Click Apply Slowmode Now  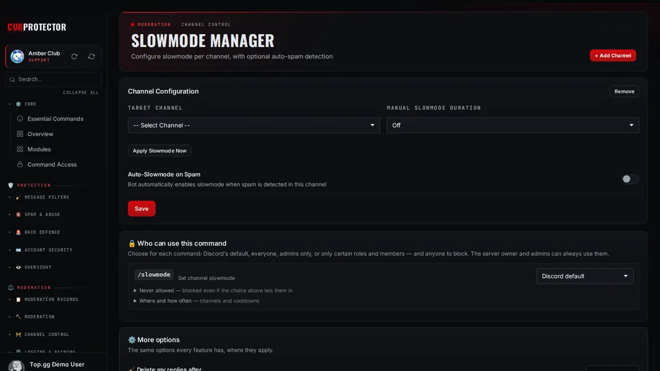(160, 150)
